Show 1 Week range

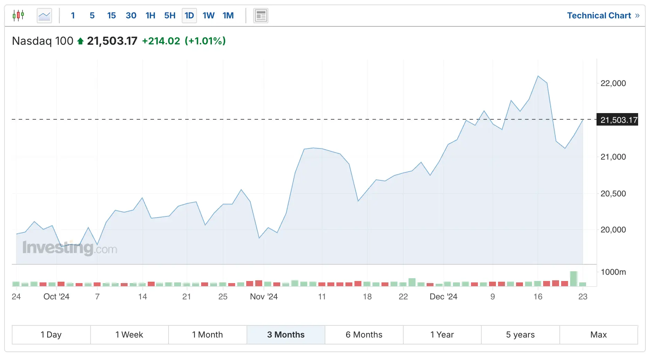[129, 335]
